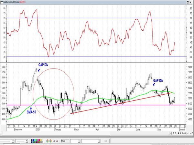Click the chart pane icon beside Relative Strength Index

click(x=2, y=2)
